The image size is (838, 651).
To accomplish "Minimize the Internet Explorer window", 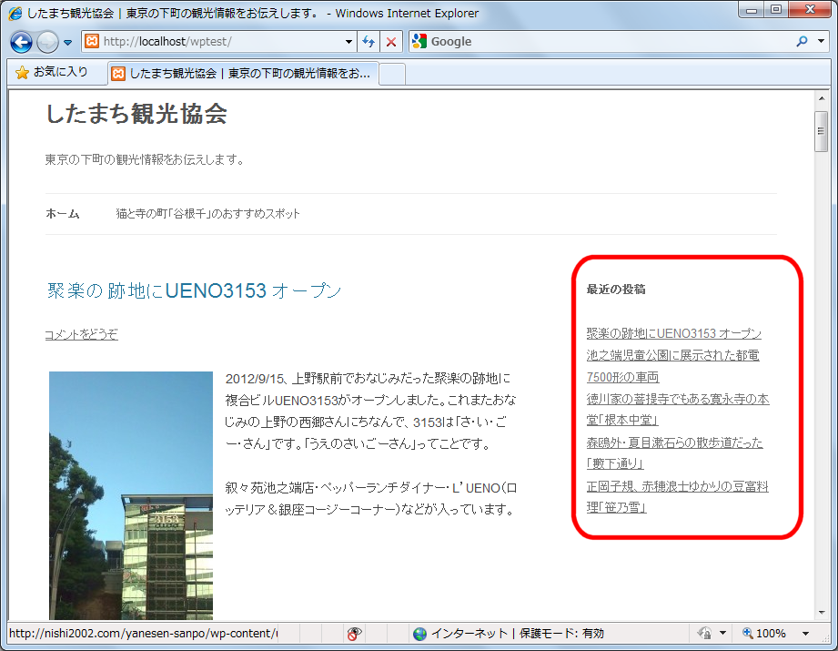I will click(x=752, y=10).
